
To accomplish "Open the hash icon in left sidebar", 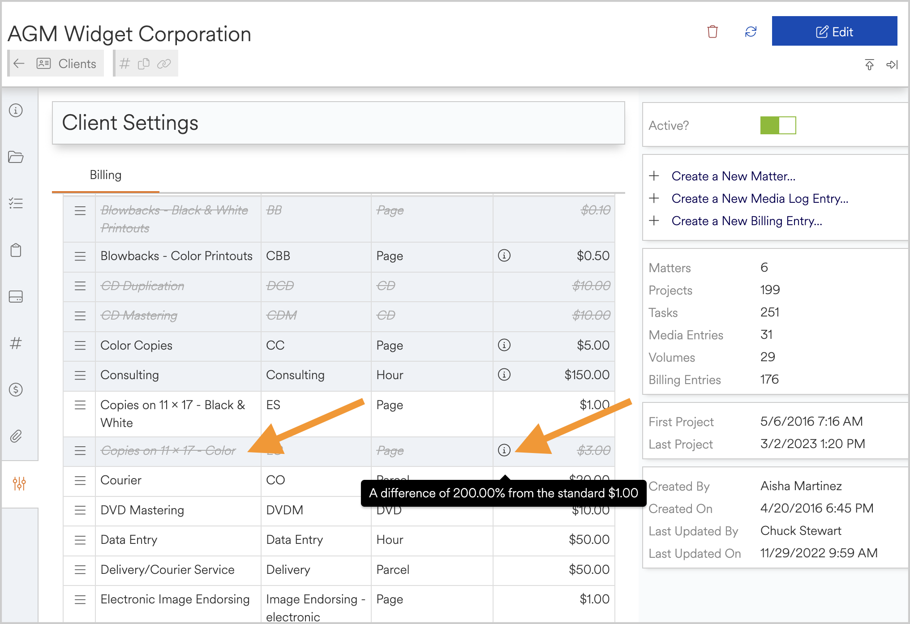I will pos(16,343).
